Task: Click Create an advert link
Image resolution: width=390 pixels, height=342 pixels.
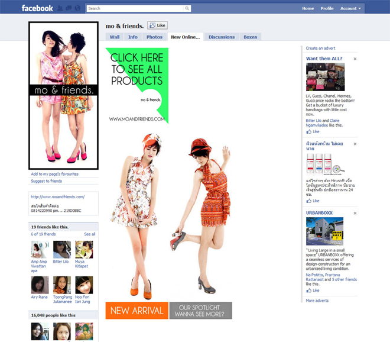Action: [320, 48]
